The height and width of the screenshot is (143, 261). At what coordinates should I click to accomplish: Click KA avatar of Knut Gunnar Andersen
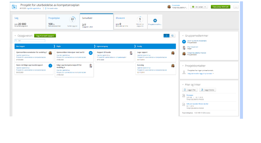[x=184, y=42]
